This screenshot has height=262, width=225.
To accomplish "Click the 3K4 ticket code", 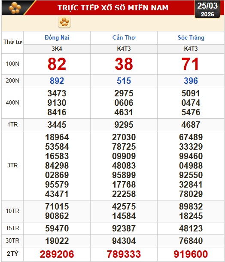I will (57, 49).
